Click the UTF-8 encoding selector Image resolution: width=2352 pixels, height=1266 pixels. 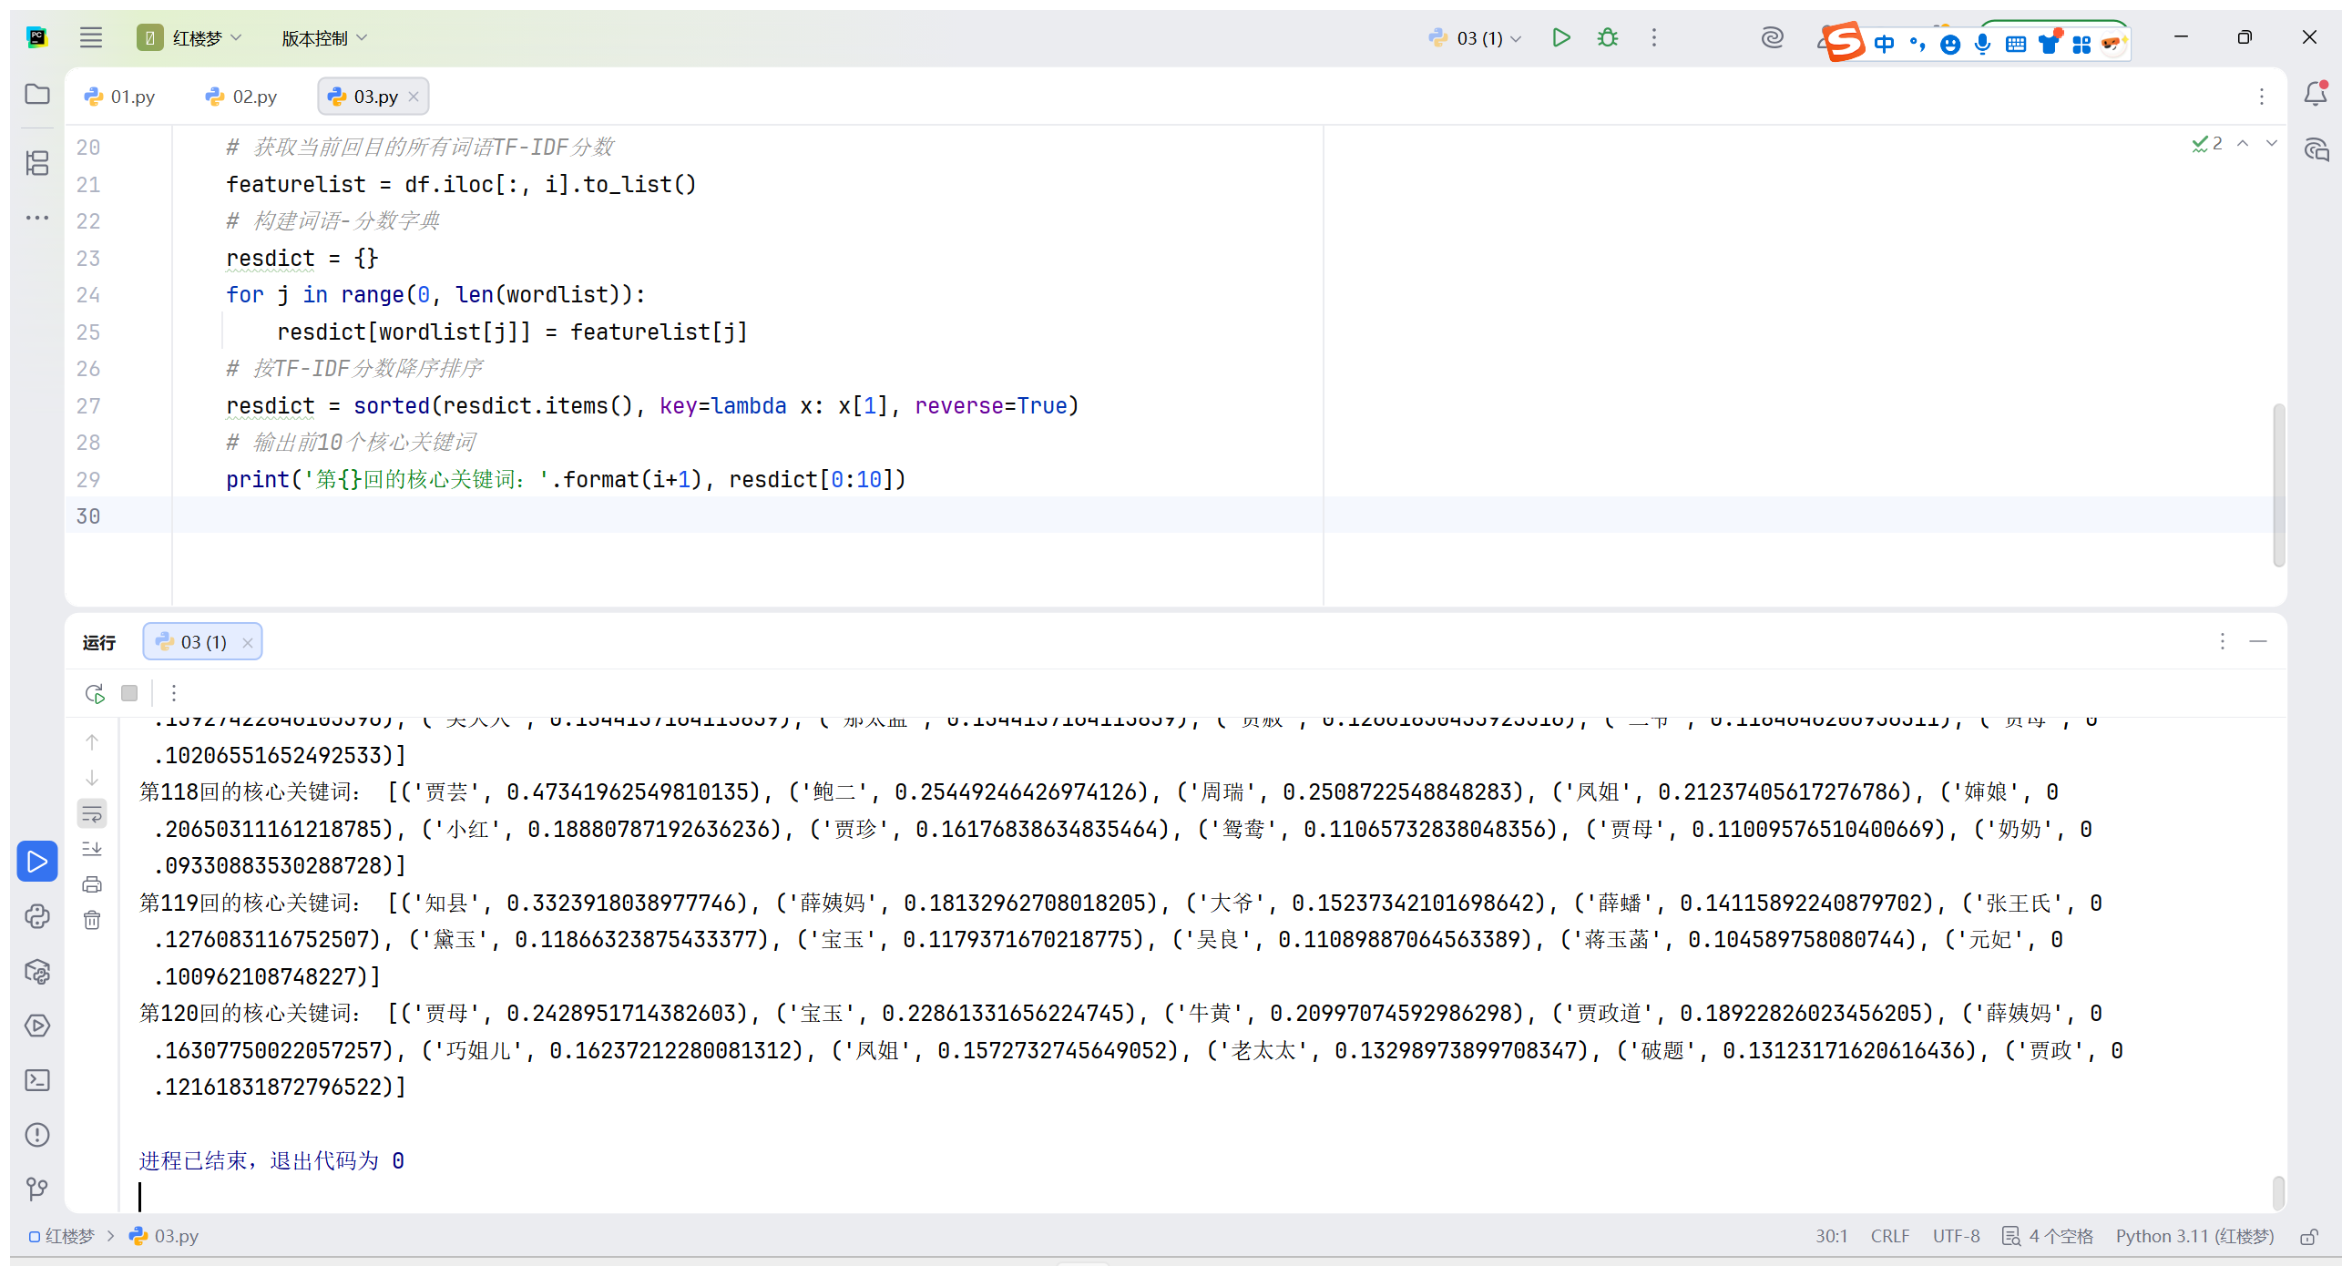1956,1236
